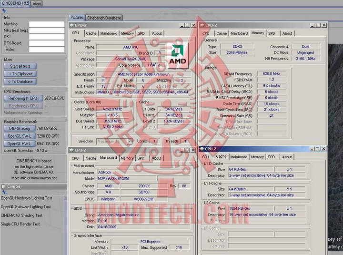This screenshot has height=255, width=343.
Task: Click CPU-Z icon in top-left window title
Action: tap(72, 25)
